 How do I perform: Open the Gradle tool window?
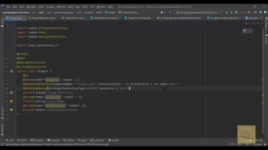click(266, 39)
